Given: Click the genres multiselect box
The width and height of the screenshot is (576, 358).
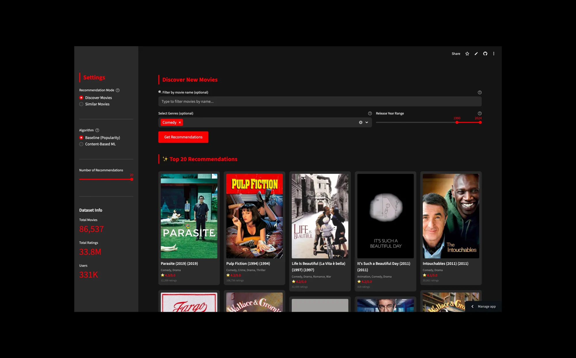Looking at the screenshot, I should 265,122.
